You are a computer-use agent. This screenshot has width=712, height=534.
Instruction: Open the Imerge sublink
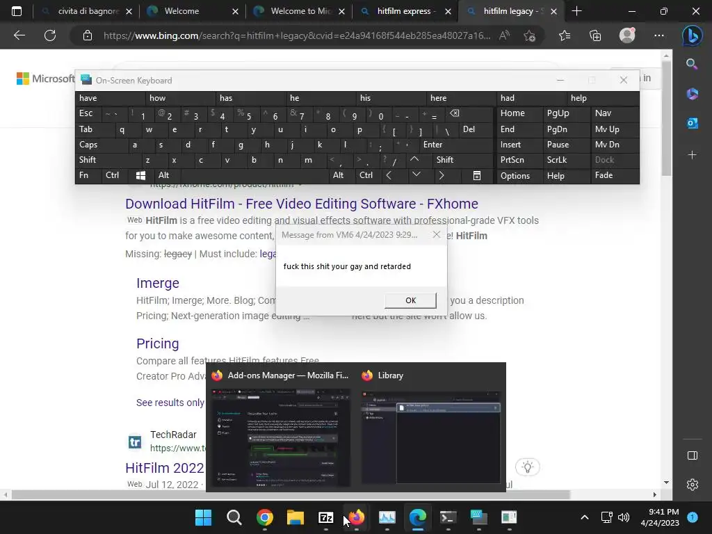158,283
